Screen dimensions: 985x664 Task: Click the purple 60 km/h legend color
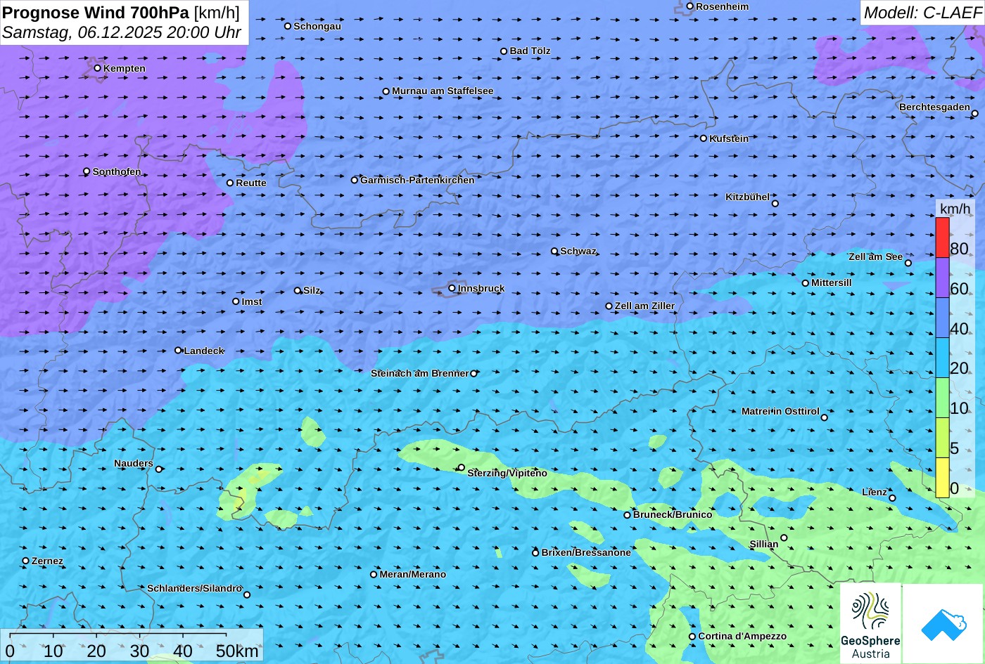(942, 278)
